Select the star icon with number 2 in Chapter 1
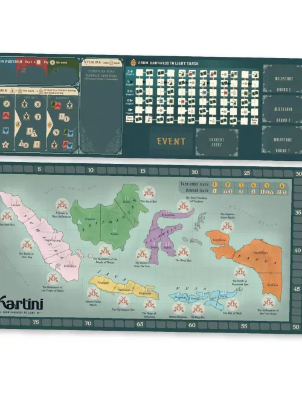Image resolution: width=302 pixels, height=393 pixels. point(5,145)
